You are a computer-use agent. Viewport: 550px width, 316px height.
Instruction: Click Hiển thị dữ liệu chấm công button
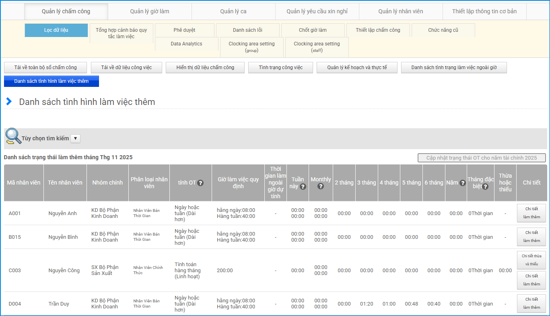coord(205,68)
